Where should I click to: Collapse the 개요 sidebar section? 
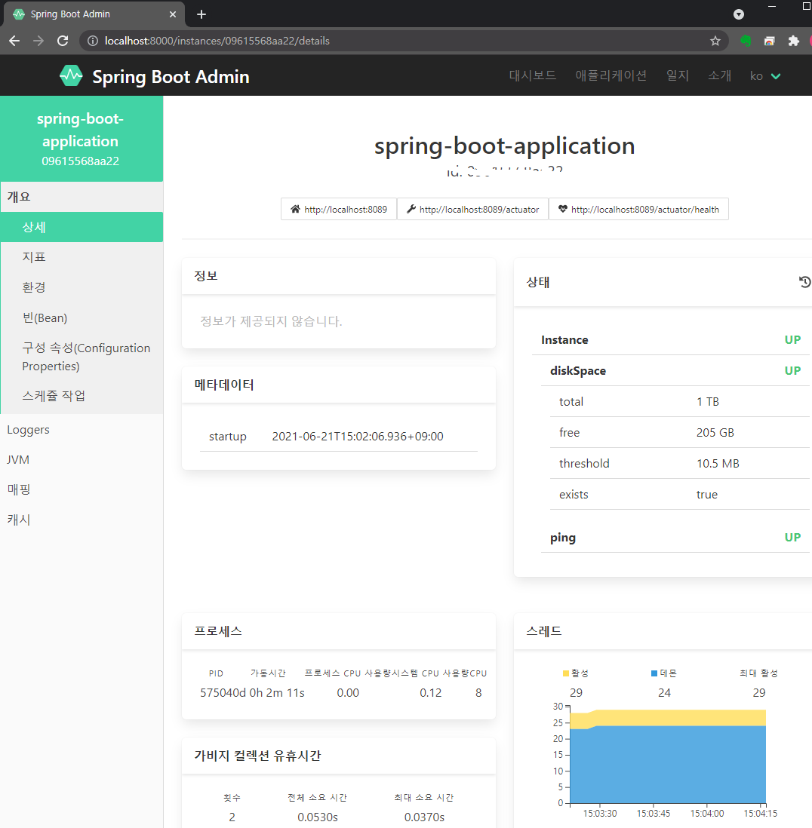pos(82,197)
